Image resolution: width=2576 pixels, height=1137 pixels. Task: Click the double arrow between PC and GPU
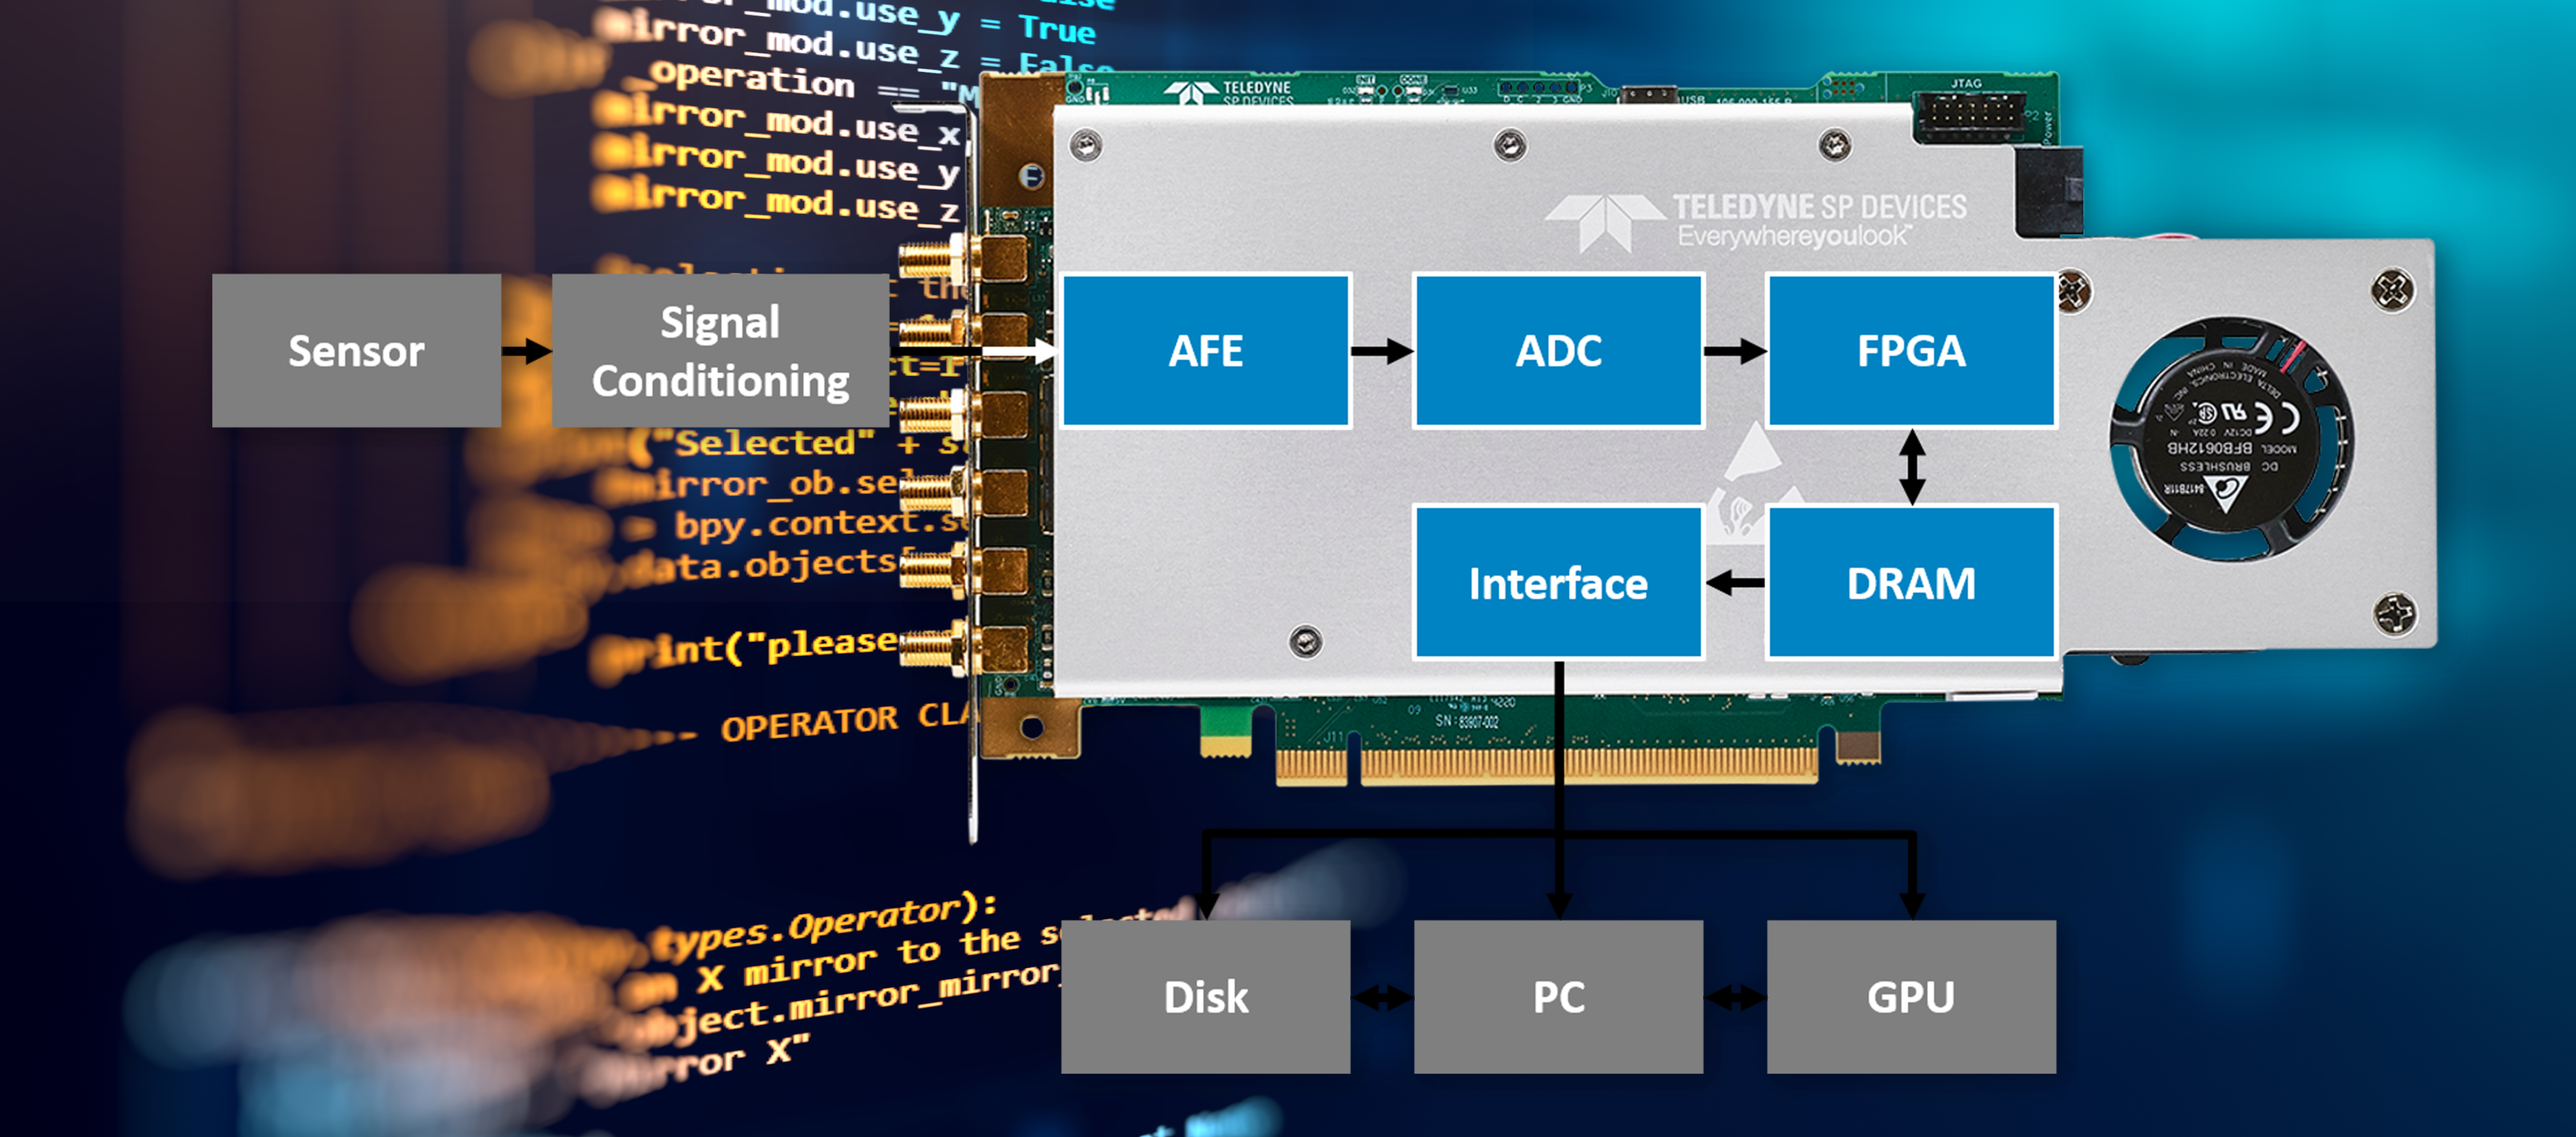tap(1735, 997)
